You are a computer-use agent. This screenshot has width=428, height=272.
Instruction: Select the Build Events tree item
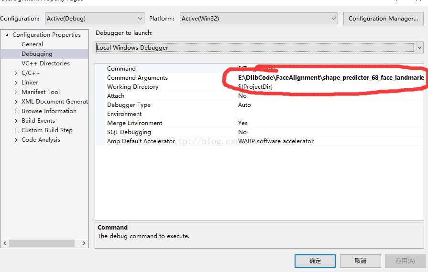38,120
